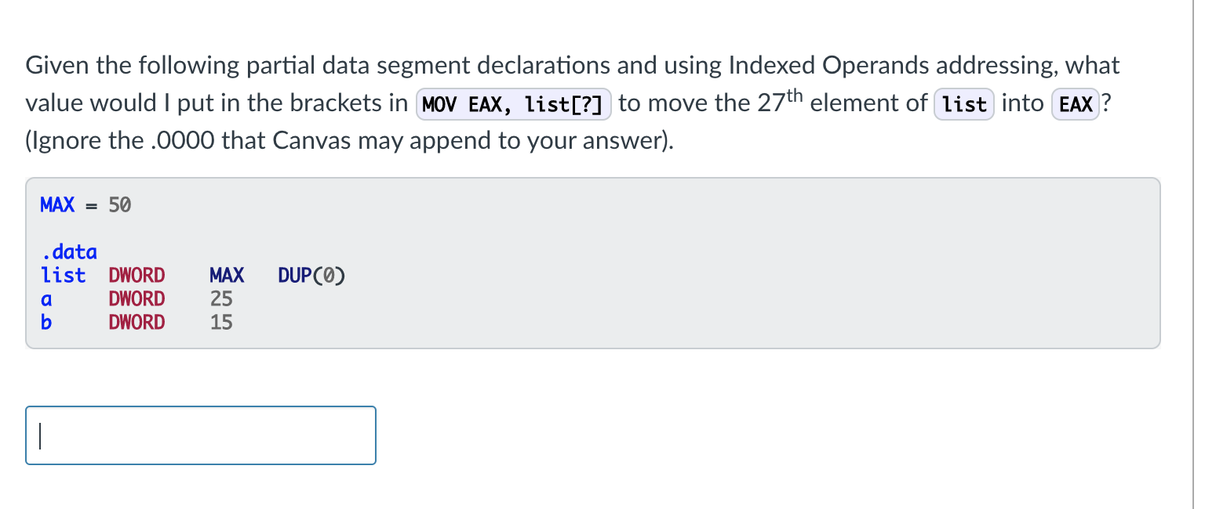Click DWORD keyword on the list line
Screen dimensions: 1205x509
tap(137, 276)
